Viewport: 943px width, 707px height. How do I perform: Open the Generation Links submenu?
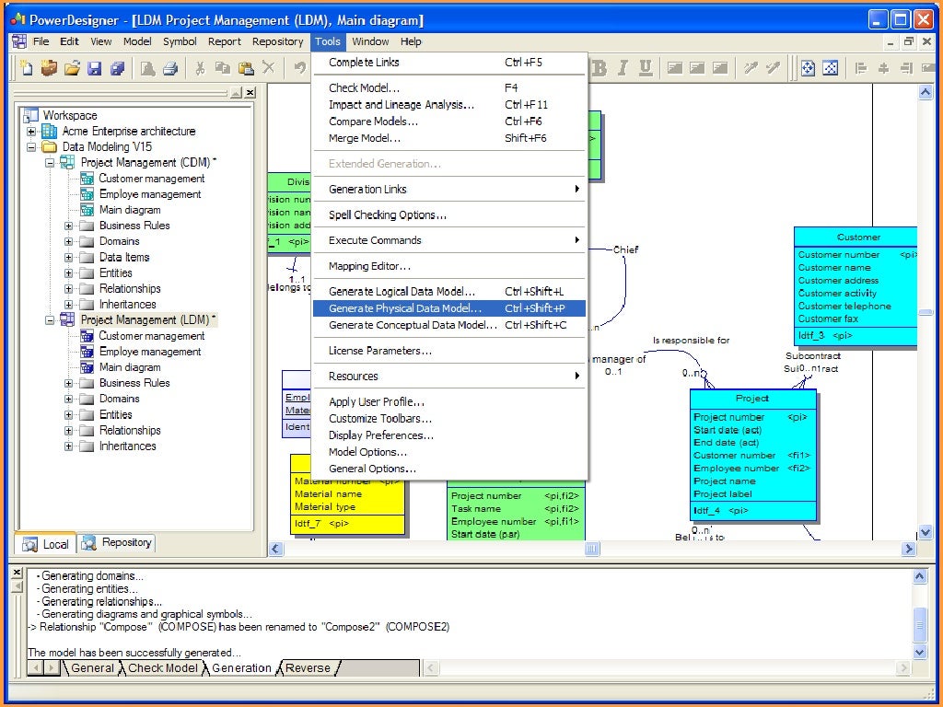coord(448,190)
